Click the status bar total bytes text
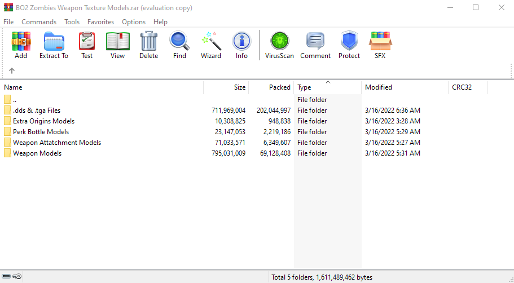514x283 pixels. 322,277
